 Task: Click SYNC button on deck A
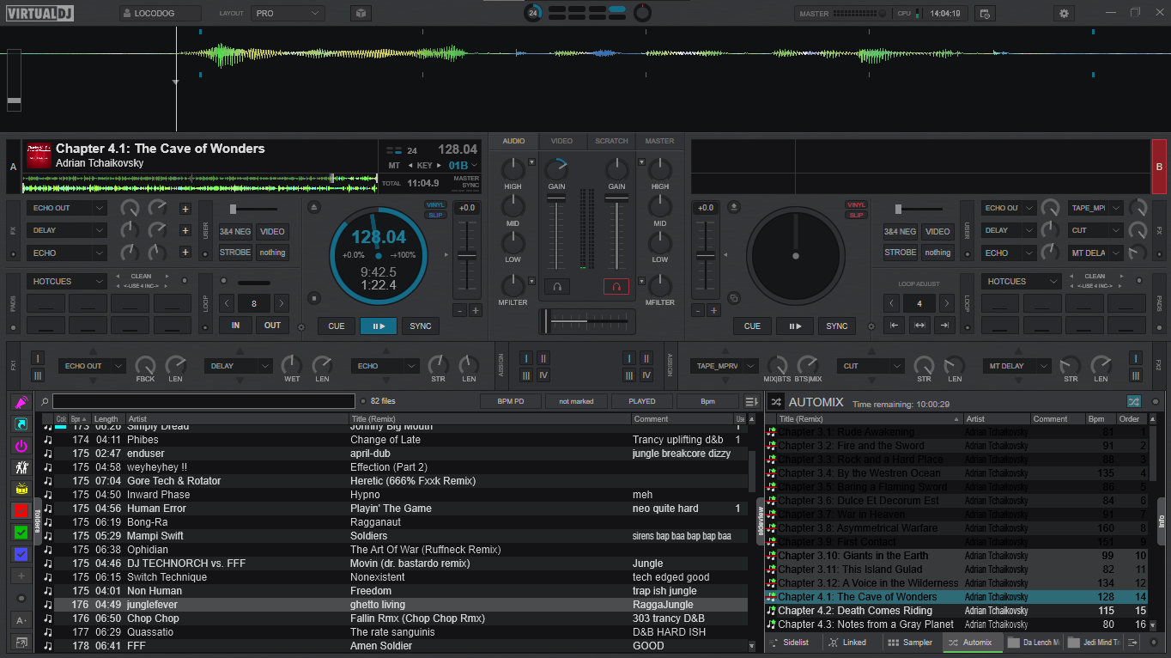[x=421, y=326]
